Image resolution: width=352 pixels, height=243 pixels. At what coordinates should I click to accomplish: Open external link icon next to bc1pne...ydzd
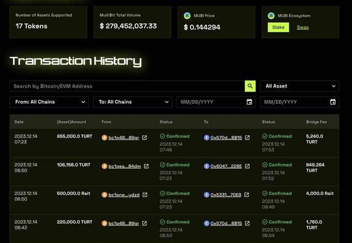(x=145, y=195)
